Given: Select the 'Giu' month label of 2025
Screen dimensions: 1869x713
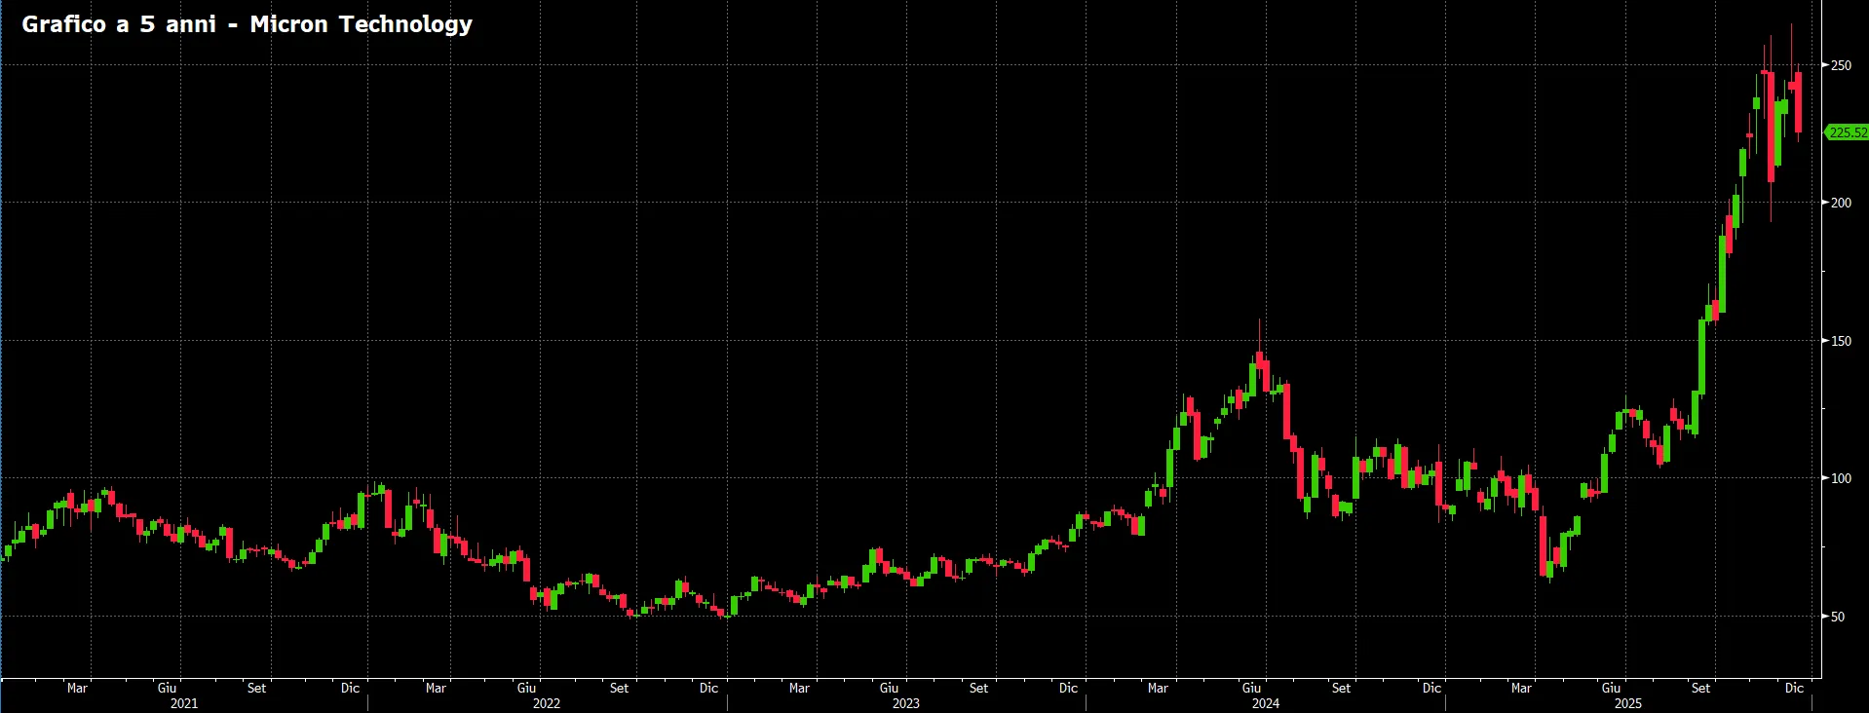Looking at the screenshot, I should coord(1612,688).
